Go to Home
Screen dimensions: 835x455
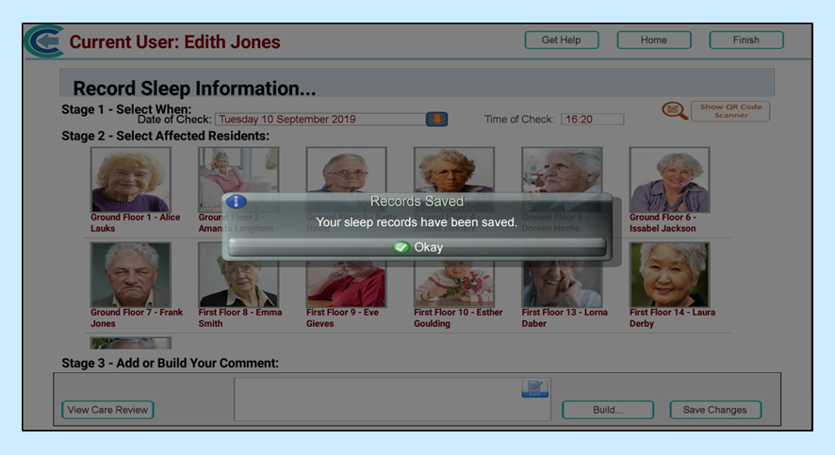tap(653, 40)
